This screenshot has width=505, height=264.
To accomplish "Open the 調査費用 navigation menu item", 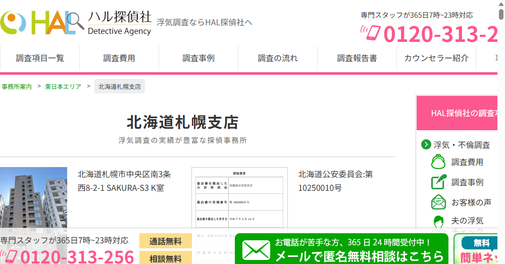I will click(119, 58).
